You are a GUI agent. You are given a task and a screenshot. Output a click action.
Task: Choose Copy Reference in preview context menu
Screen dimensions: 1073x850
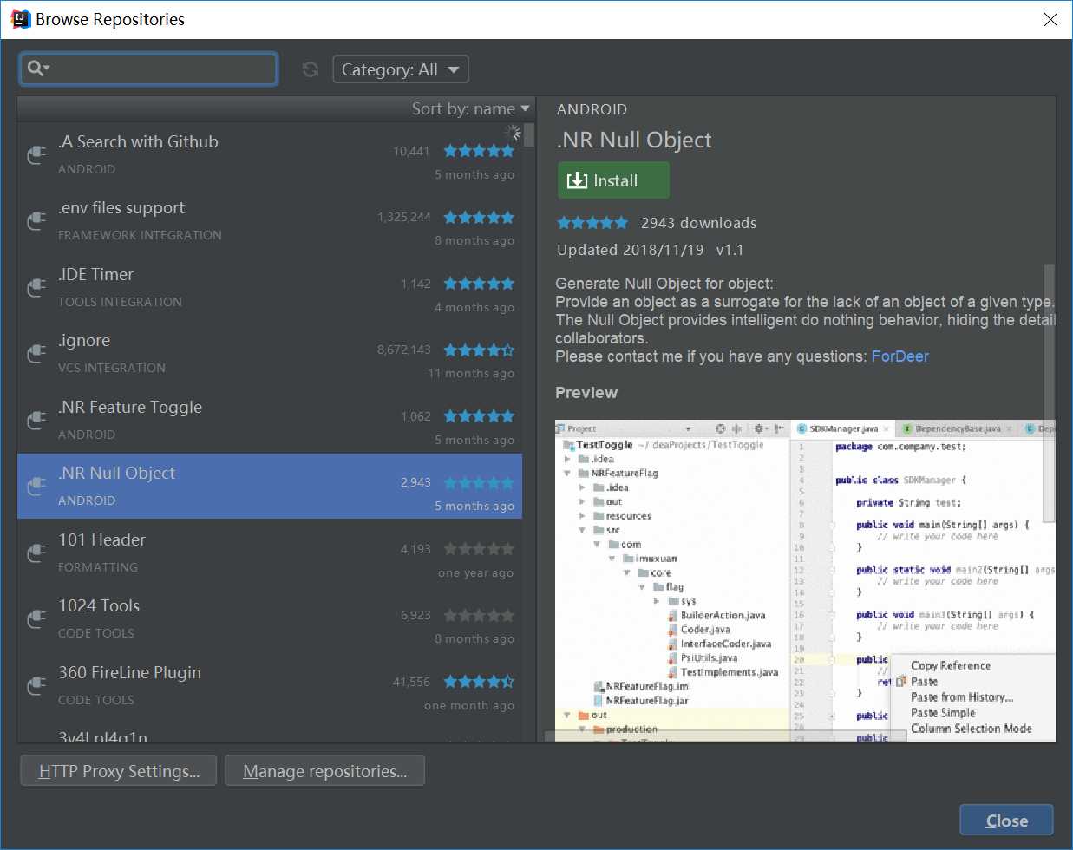[x=951, y=666]
